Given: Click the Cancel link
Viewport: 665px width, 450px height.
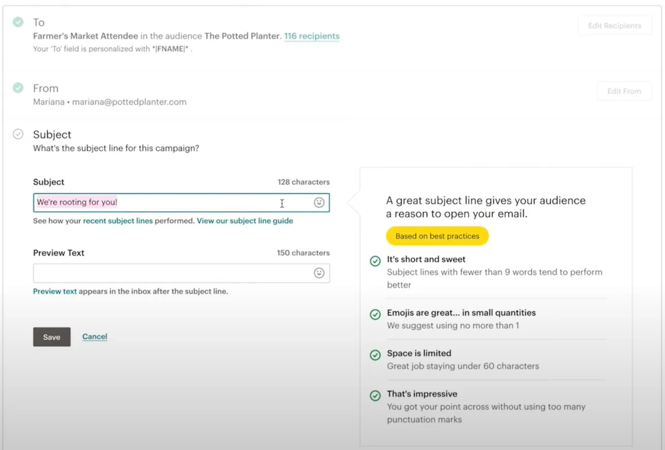Looking at the screenshot, I should pos(95,336).
